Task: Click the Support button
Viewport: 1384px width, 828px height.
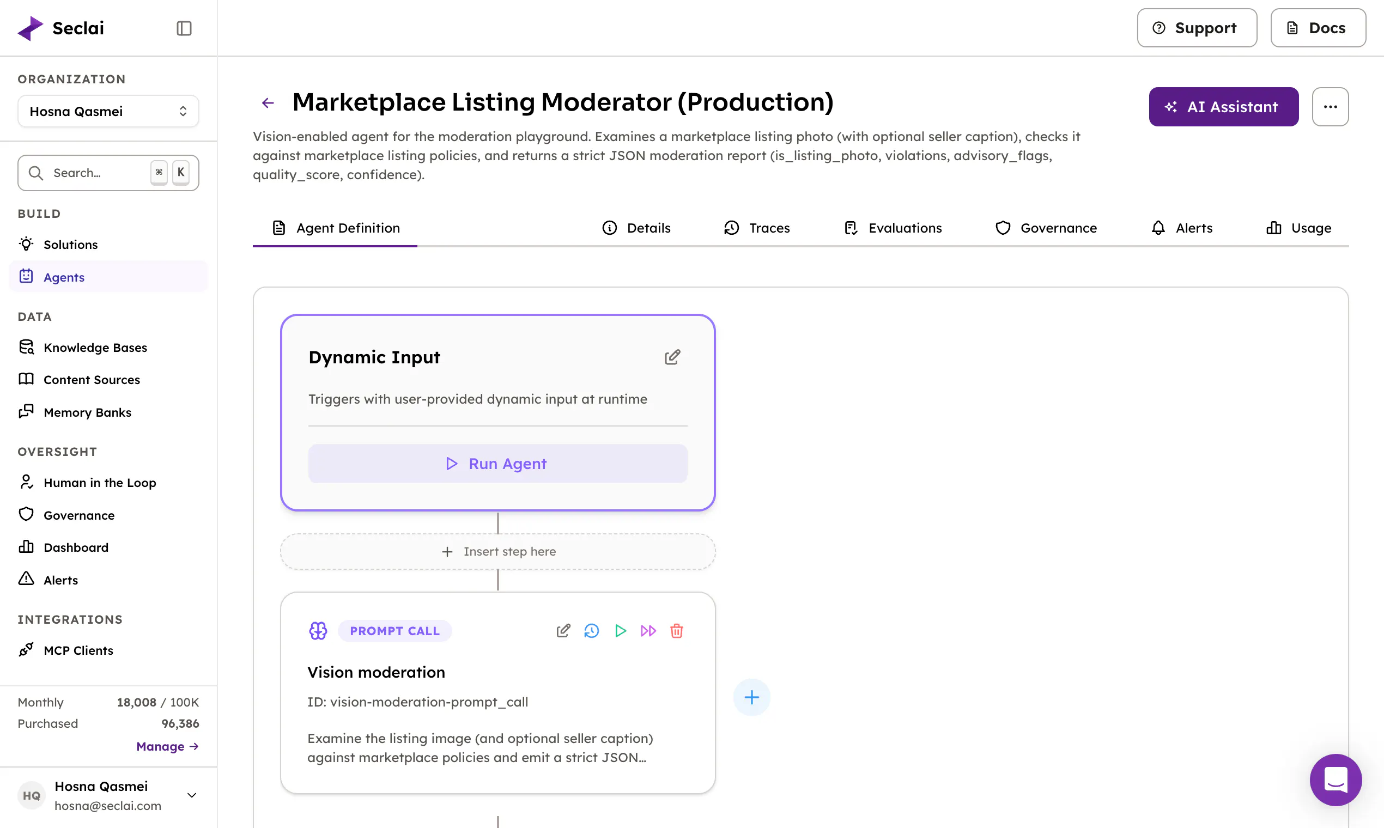Action: [x=1197, y=28]
